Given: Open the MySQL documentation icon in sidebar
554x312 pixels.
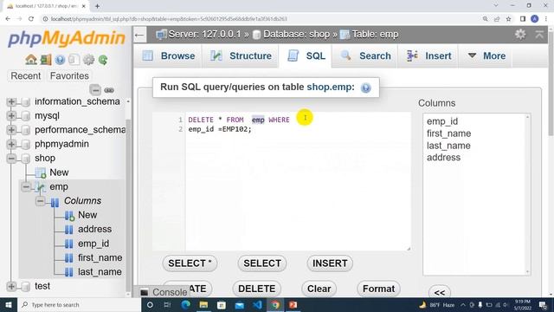Looking at the screenshot, I should point(74,60).
